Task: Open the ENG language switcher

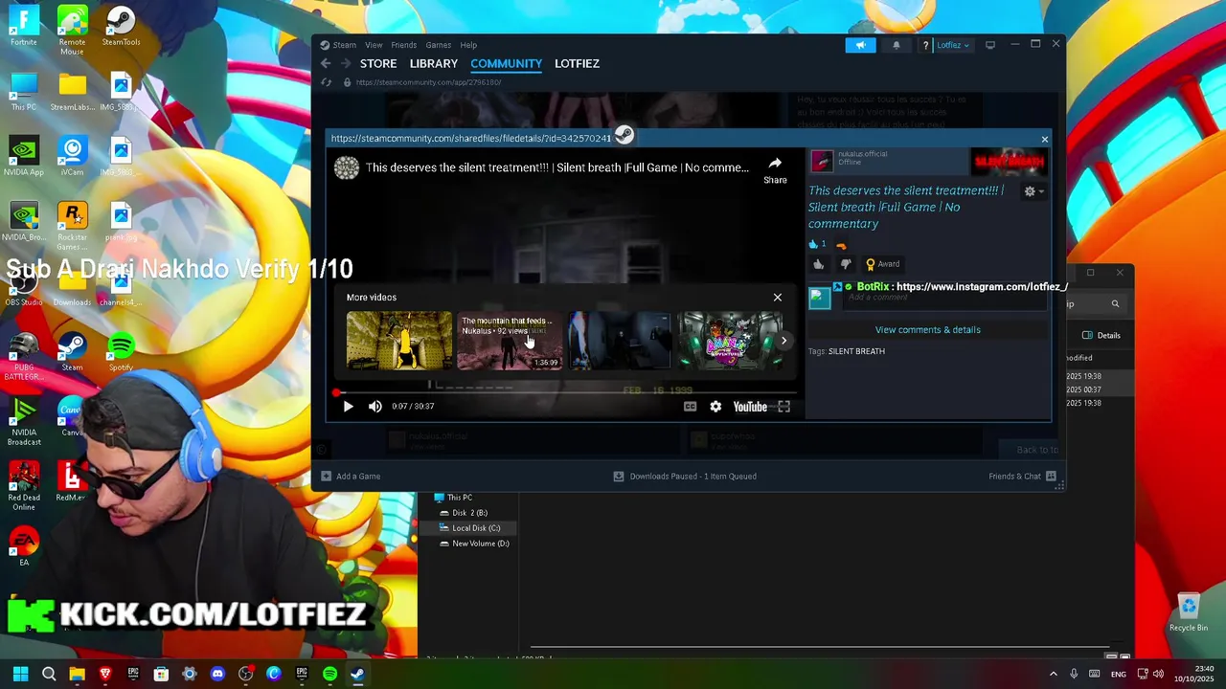Action: [1118, 675]
